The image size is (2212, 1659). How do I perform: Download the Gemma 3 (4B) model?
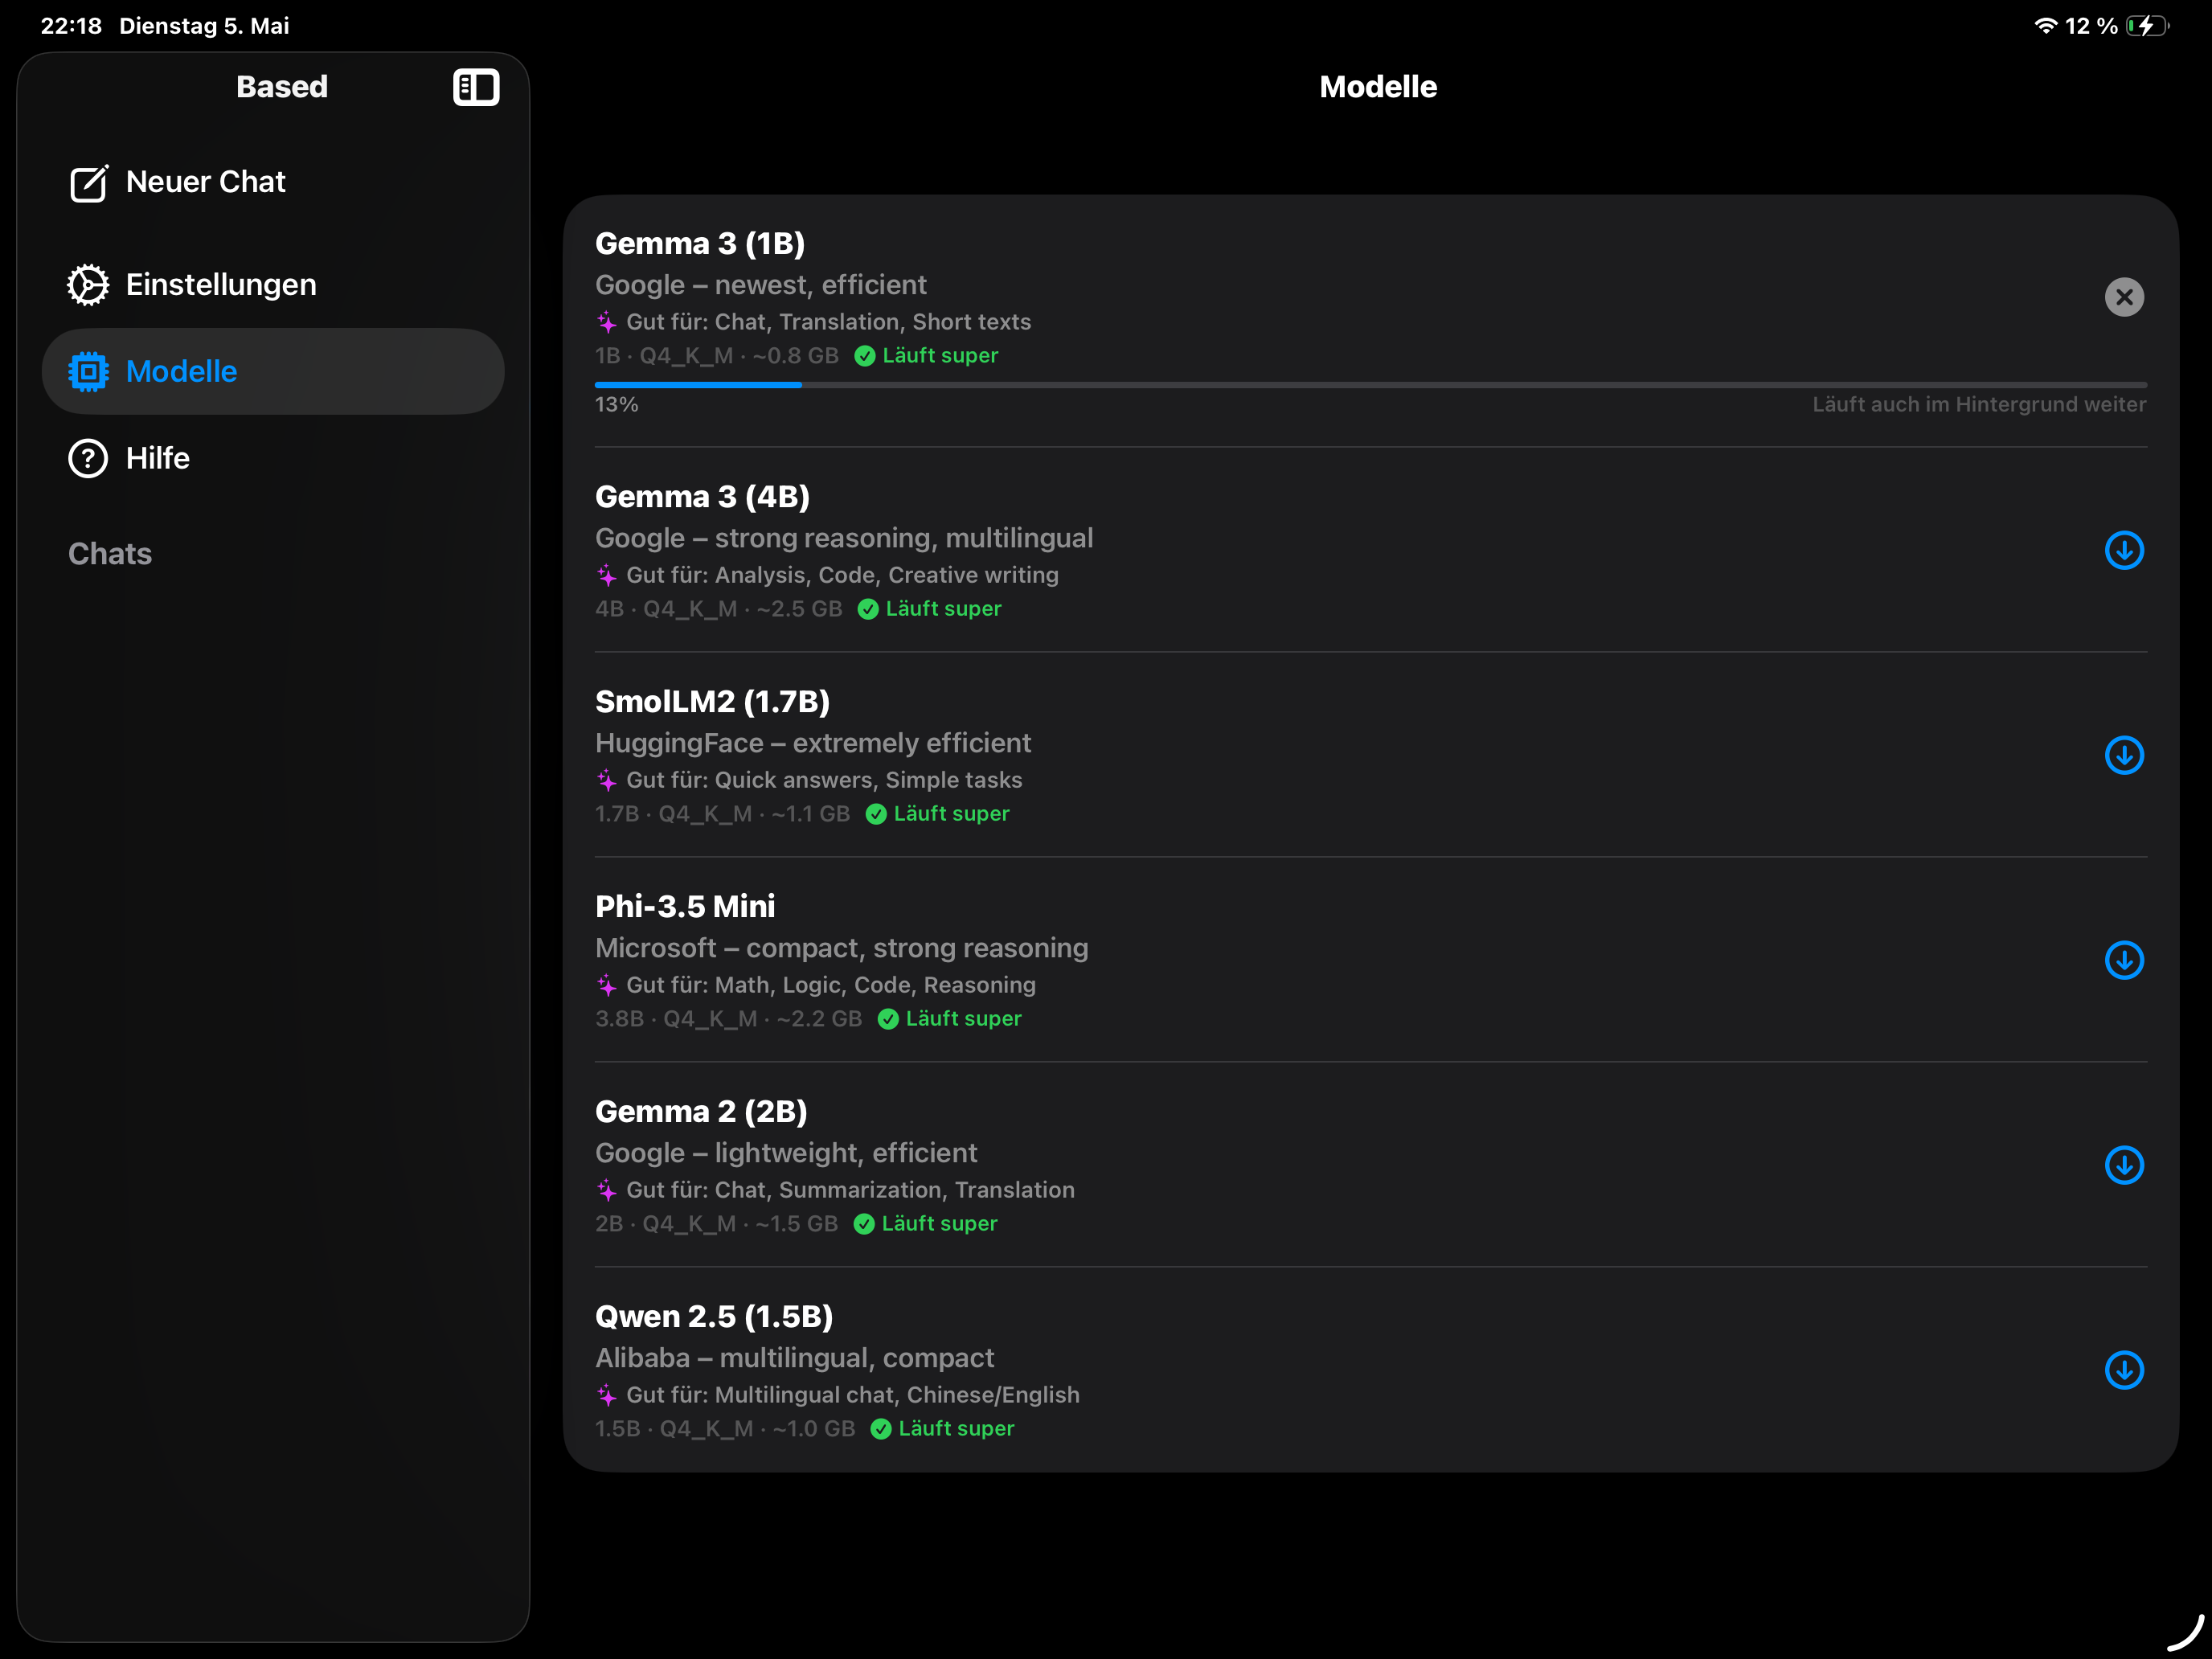click(2124, 550)
